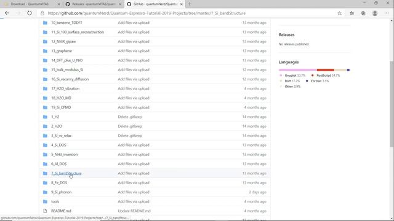Click the PostScript 24.7% language entry
394x221 pixels.
pyautogui.click(x=326, y=76)
